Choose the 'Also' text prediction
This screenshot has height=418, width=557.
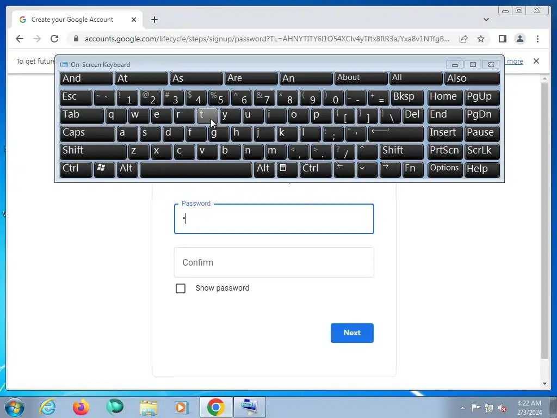[x=472, y=78]
